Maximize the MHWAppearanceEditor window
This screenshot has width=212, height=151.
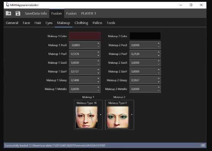click(x=191, y=5)
